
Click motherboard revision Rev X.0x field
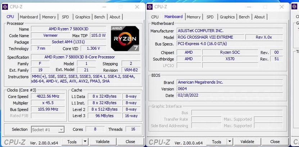tap(264, 37)
